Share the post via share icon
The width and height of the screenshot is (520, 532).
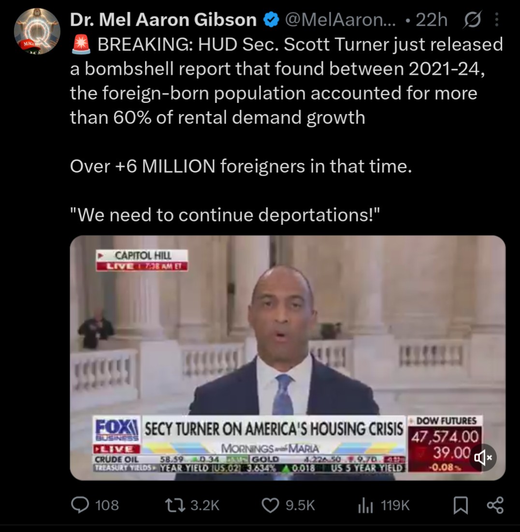click(x=495, y=505)
